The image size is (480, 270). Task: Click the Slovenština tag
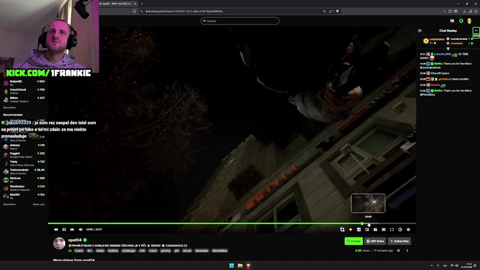[x=220, y=250]
